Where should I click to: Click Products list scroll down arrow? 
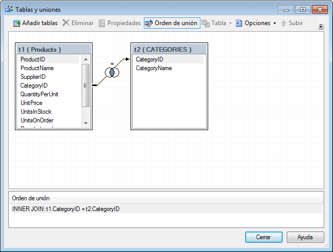point(86,123)
